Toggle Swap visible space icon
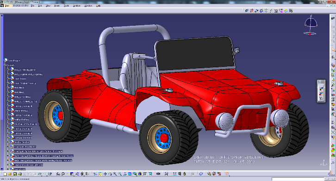The image size is (336, 181). click(x=150, y=174)
